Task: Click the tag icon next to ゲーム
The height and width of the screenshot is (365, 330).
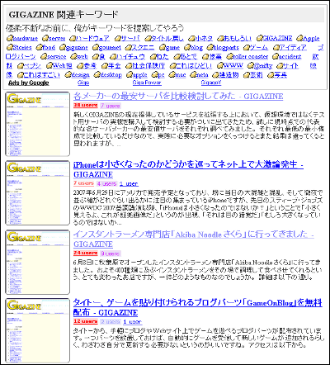Action: pos(247,47)
